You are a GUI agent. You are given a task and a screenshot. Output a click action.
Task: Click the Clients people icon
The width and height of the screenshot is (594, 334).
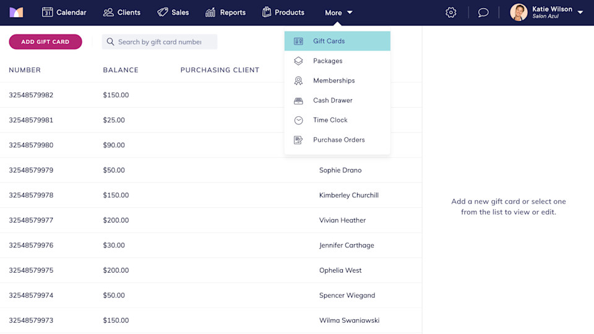[x=108, y=12]
